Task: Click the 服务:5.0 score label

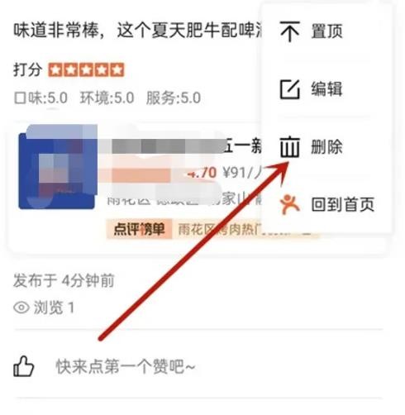Action: pyautogui.click(x=174, y=98)
